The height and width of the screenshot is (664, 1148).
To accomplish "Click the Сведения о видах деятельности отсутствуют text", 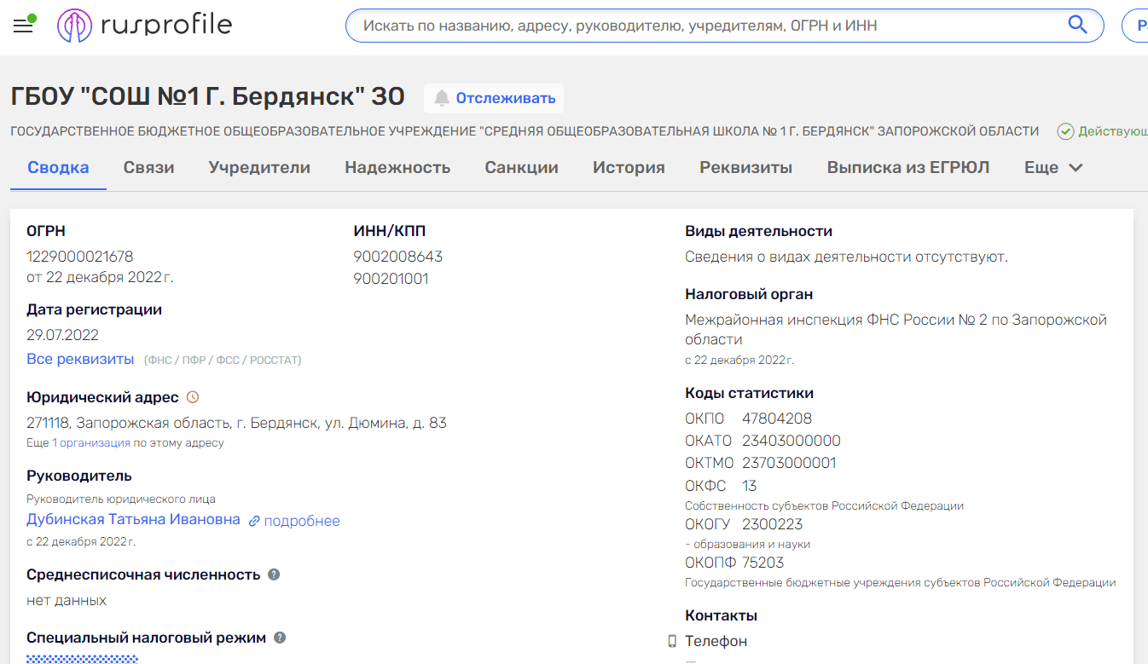I will [x=846, y=257].
